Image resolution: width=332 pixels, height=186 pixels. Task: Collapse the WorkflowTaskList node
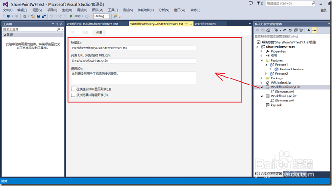coord(262,96)
